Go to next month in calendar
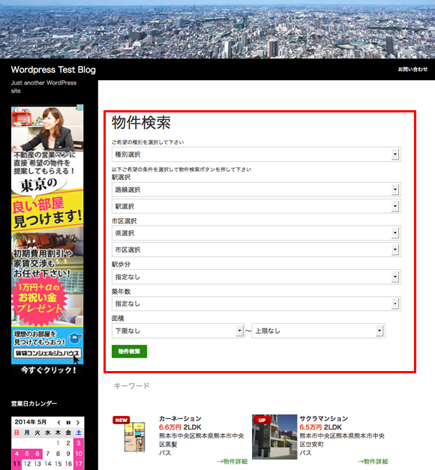The image size is (435, 470). coord(78,422)
